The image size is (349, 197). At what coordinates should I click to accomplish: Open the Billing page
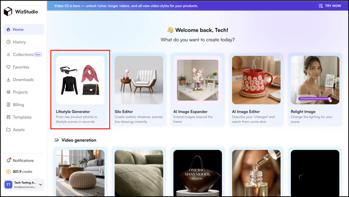click(x=23, y=104)
